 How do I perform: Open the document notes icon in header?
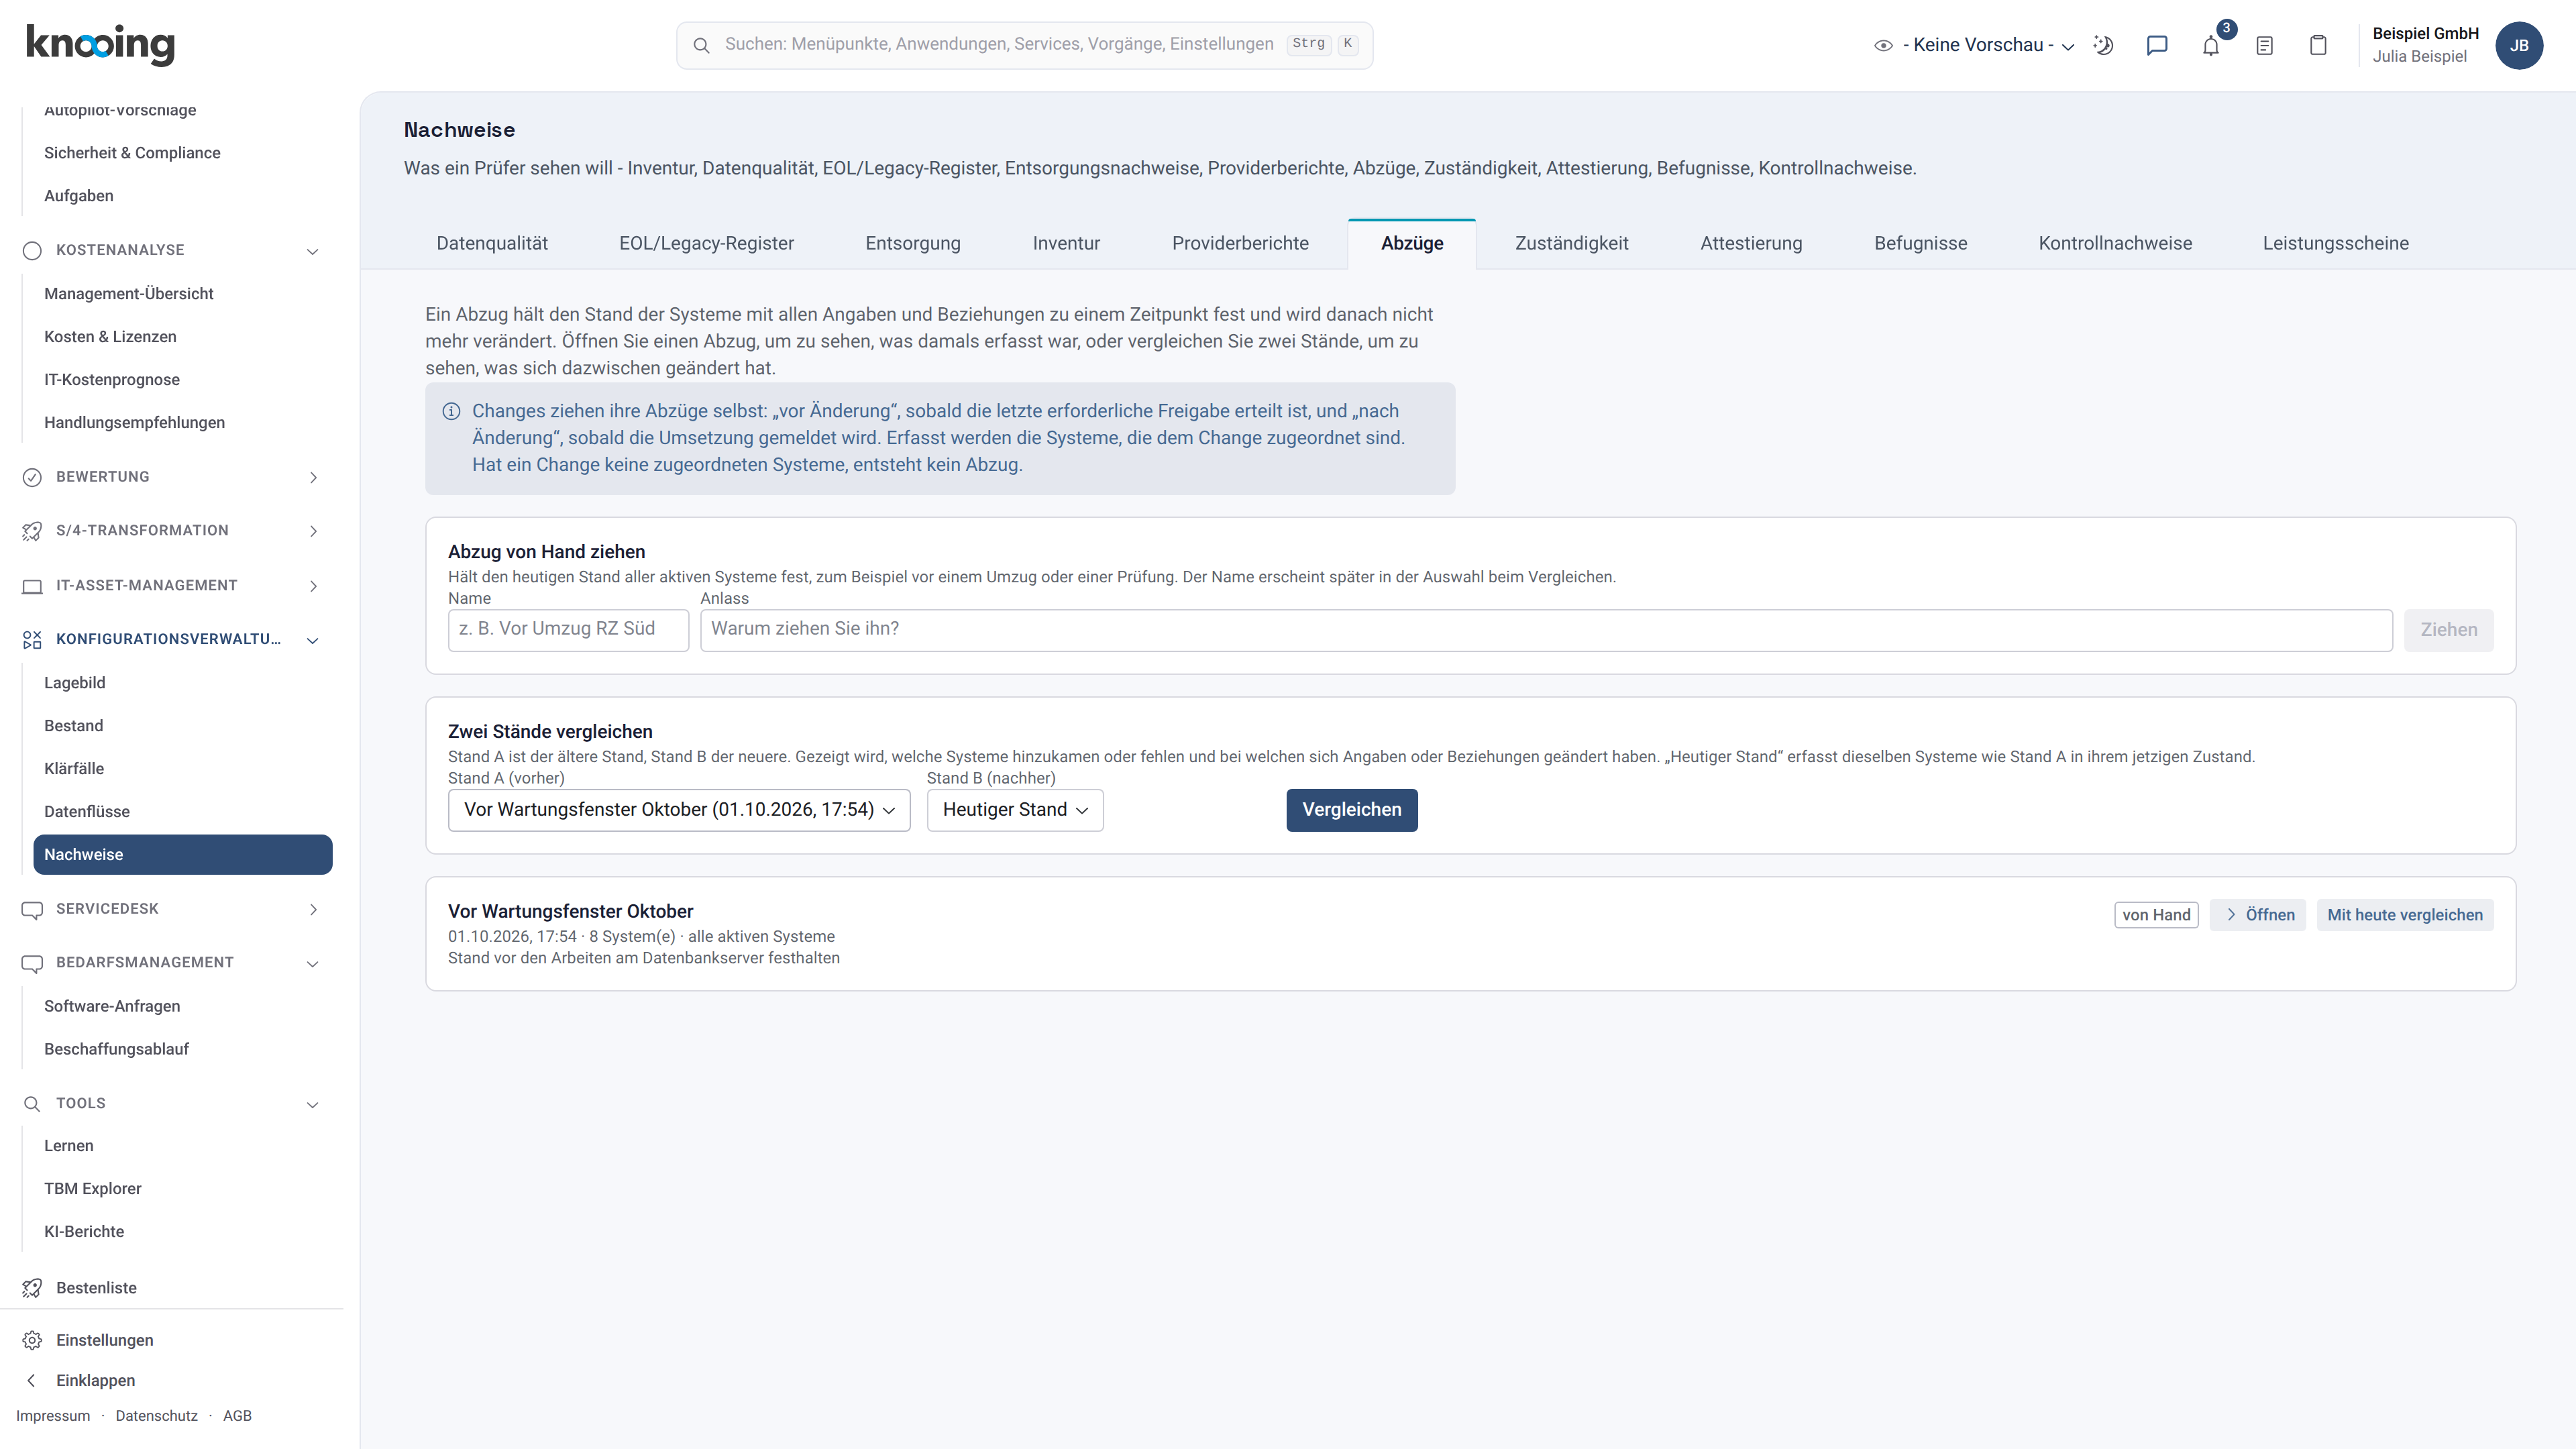pos(2265,45)
